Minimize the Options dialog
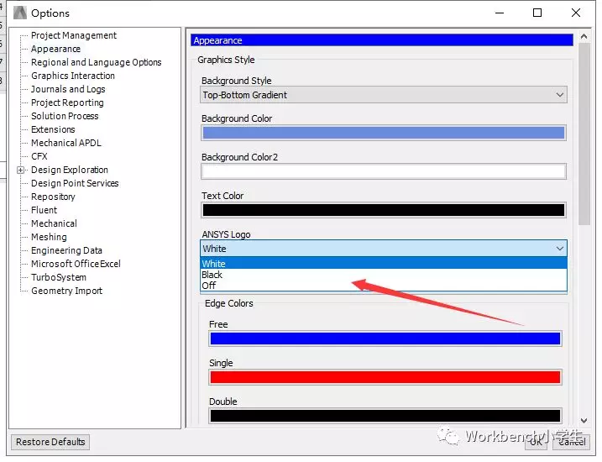Viewport: 602px width, 462px height. tap(500, 13)
